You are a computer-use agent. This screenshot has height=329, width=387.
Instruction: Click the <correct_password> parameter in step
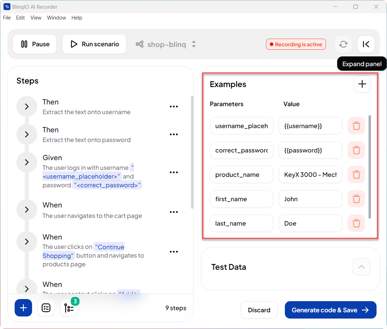(x=107, y=185)
